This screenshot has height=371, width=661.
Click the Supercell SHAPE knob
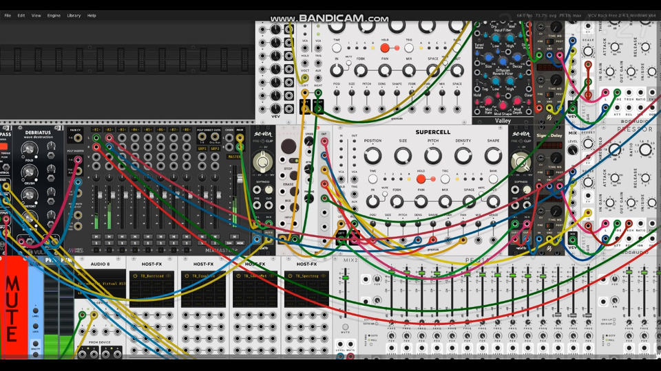click(x=493, y=156)
